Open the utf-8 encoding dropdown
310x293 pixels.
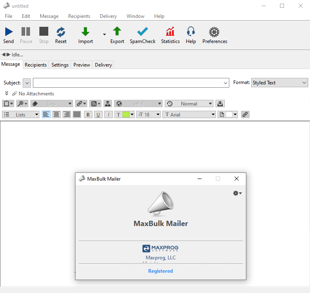[138, 103]
